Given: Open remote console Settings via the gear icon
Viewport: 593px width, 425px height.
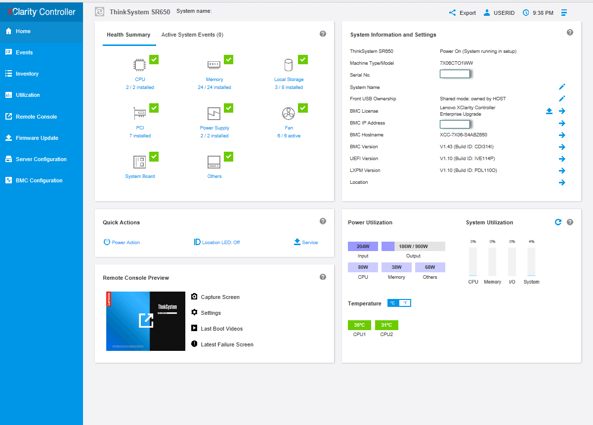Looking at the screenshot, I should [x=195, y=312].
